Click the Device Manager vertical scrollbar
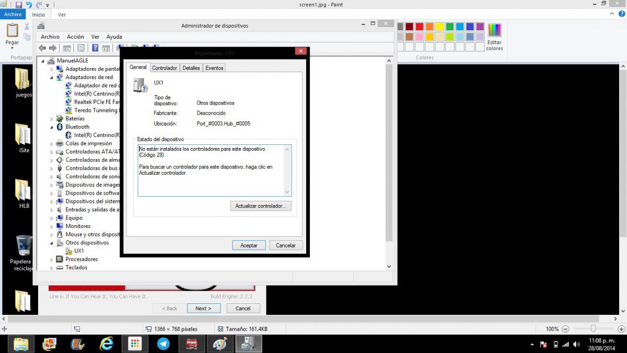 (388, 157)
